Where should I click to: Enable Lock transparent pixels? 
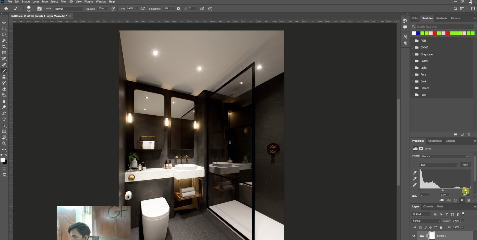coord(421,227)
